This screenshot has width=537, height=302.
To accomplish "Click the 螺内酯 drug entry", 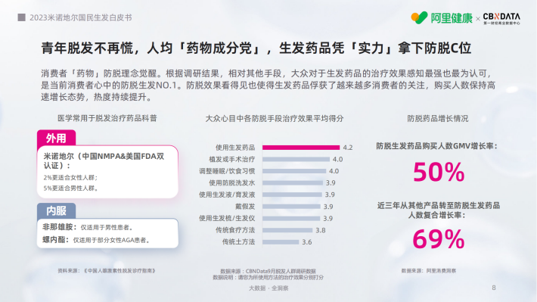I will point(96,240).
